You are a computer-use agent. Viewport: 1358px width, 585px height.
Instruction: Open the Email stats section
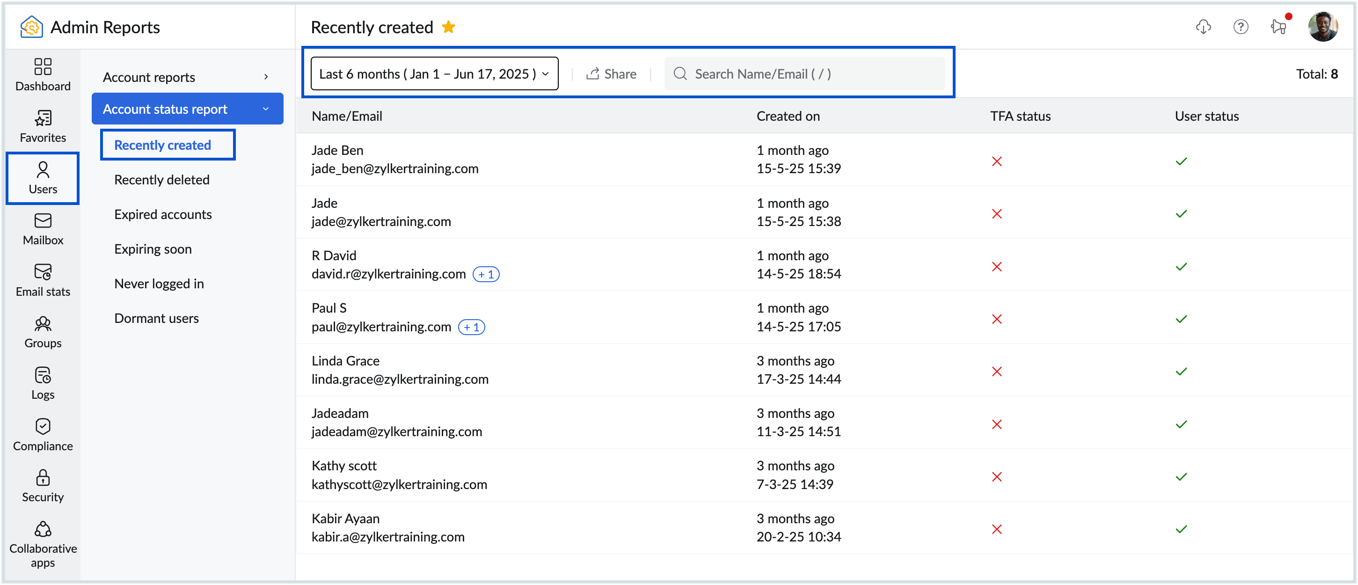click(x=43, y=280)
